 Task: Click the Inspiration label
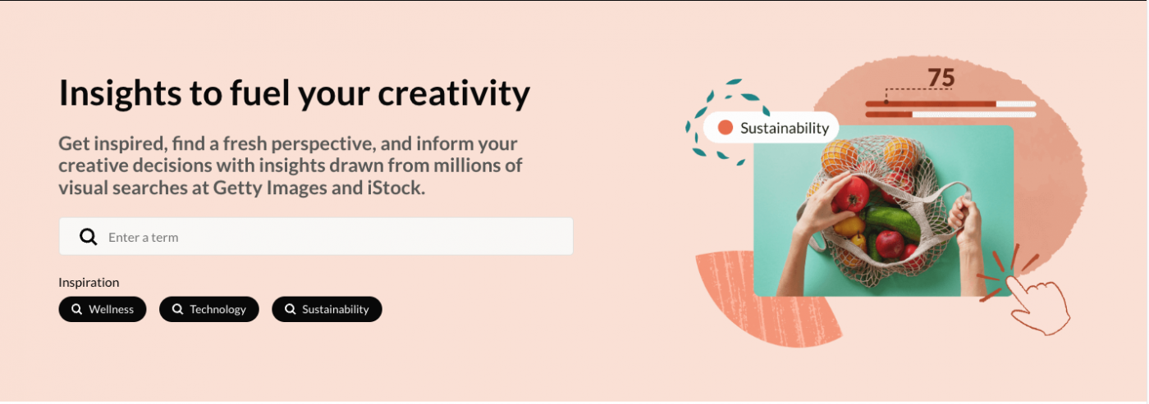pyautogui.click(x=89, y=282)
